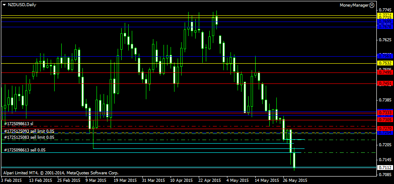The width and height of the screenshot is (394, 184).
Task: Select the #1725098613 sell 0.05 order label
Action: click(x=25, y=150)
